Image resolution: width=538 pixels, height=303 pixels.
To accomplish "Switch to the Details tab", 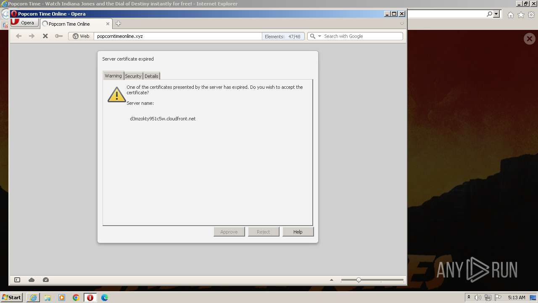I will (x=151, y=76).
